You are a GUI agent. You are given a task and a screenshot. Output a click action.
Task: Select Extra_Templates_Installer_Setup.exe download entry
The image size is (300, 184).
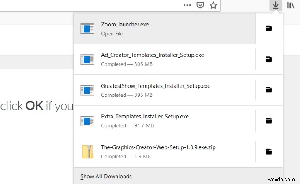click(x=165, y=121)
